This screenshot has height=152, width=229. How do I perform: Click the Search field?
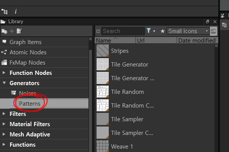[123, 31]
